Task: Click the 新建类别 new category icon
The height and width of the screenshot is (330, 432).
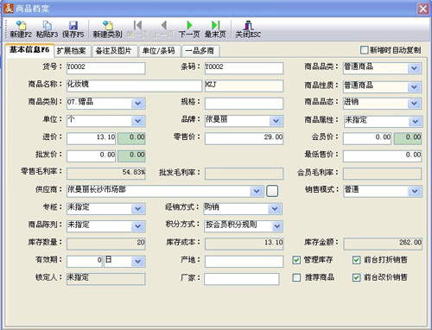Action: pyautogui.click(x=107, y=25)
